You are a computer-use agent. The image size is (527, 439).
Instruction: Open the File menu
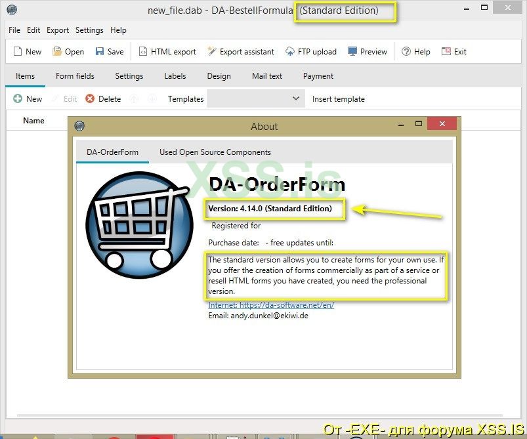pyautogui.click(x=14, y=30)
